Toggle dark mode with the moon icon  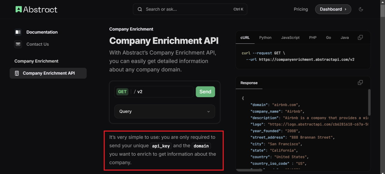(361, 9)
